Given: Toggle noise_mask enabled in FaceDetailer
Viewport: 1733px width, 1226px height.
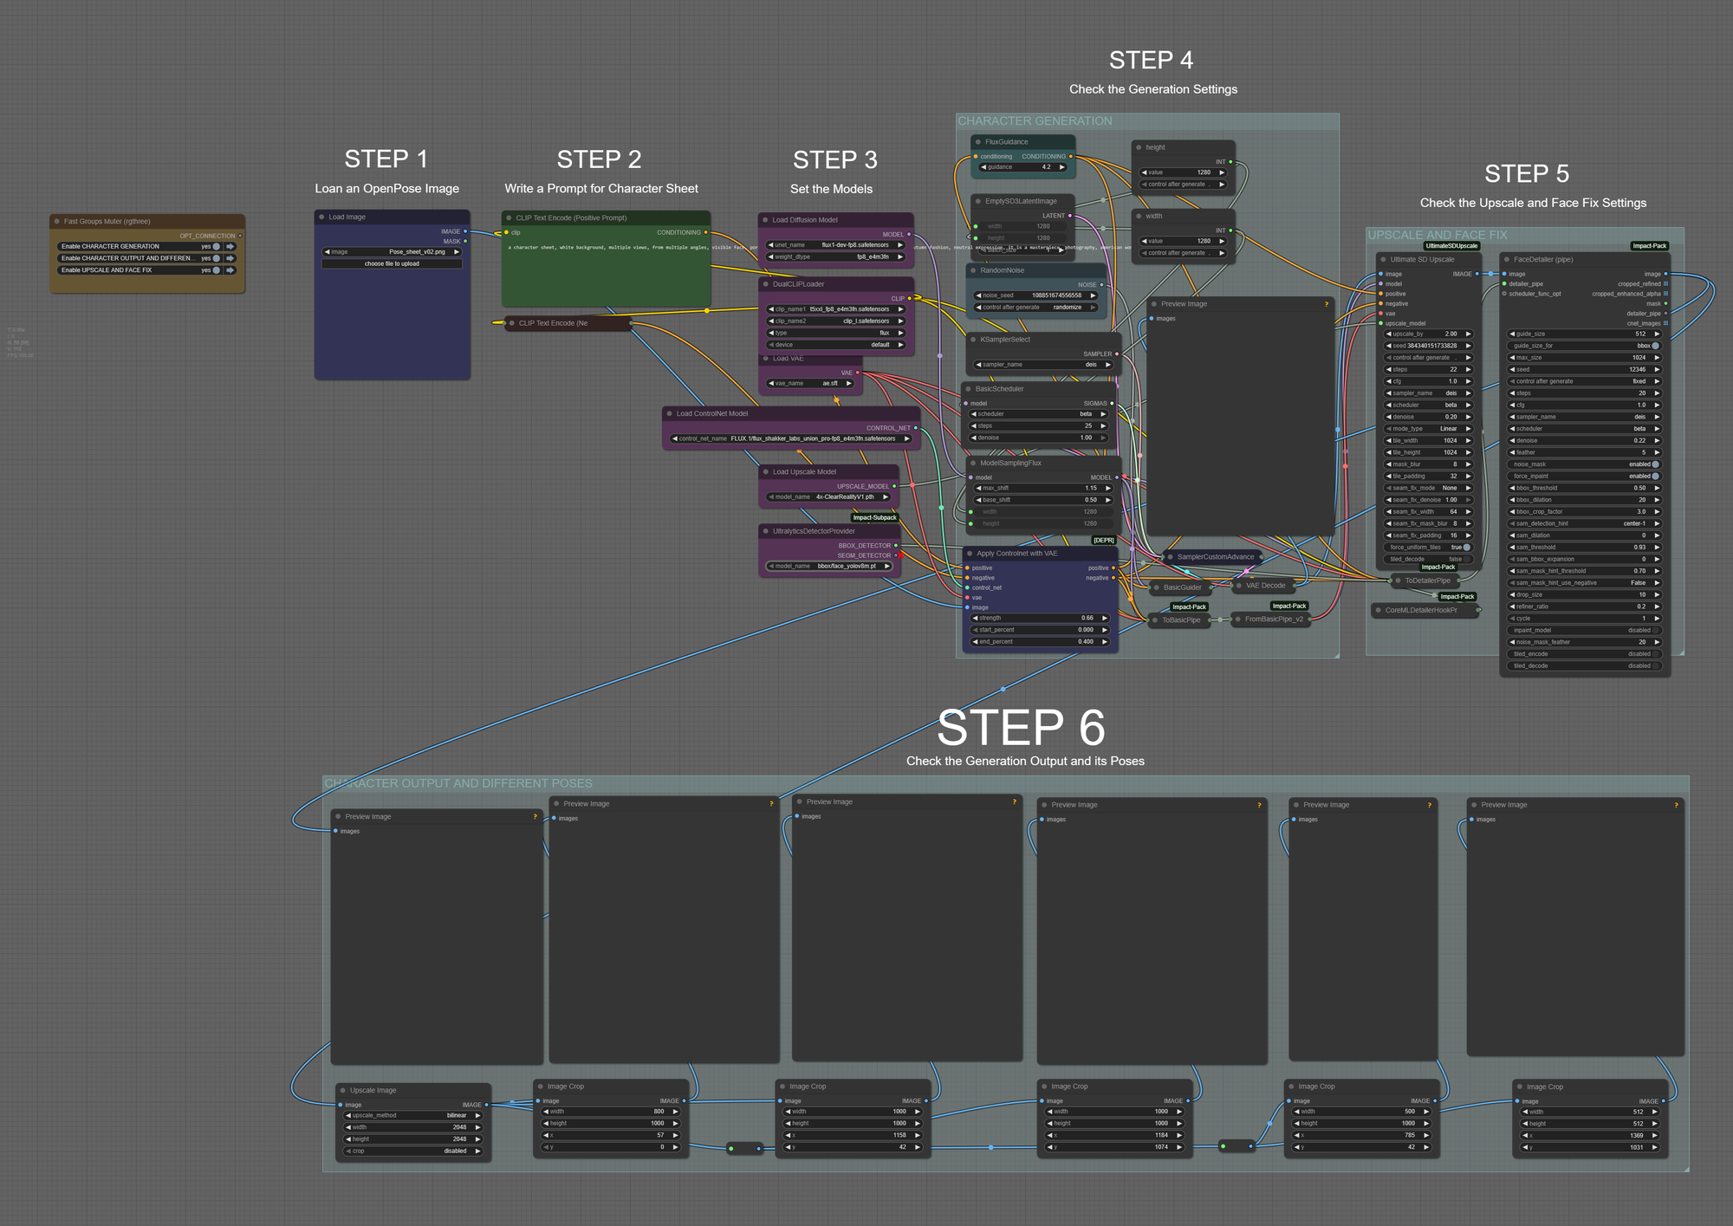Looking at the screenshot, I should [1655, 464].
